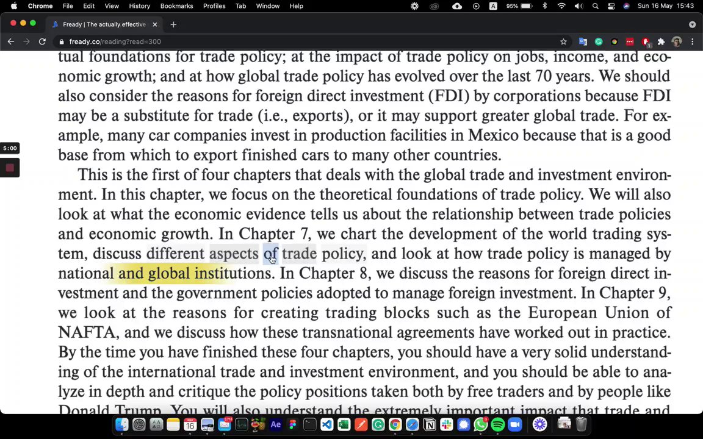Open Visual Studio Code from the Dock
The image size is (703, 439).
click(x=327, y=424)
